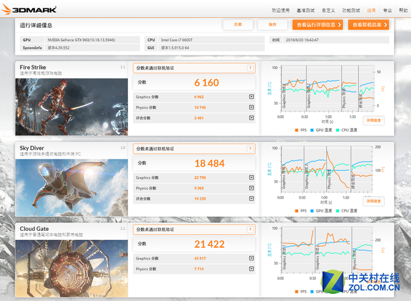Image resolution: width=411 pixels, height=301 pixels.
Task: Click Sky Diver combined score 19 335
Action: [200, 199]
